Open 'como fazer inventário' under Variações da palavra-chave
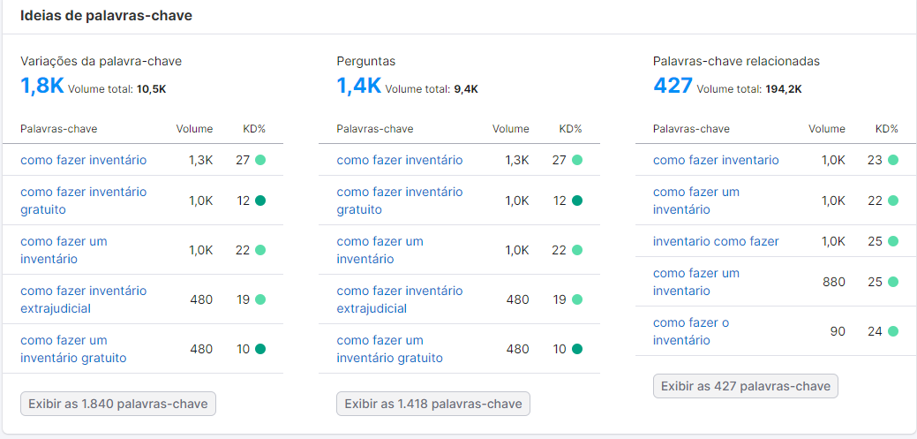The width and height of the screenshot is (917, 439). coord(84,160)
